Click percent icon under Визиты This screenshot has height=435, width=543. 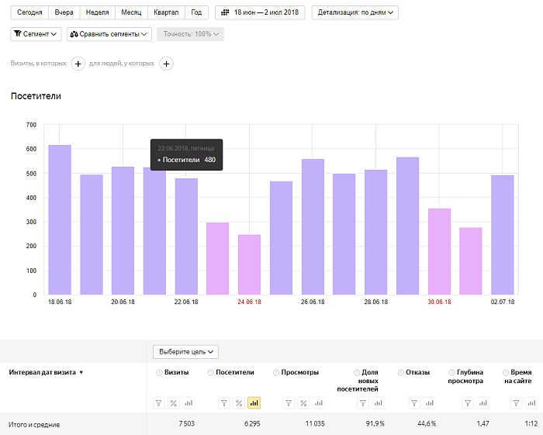coord(174,403)
